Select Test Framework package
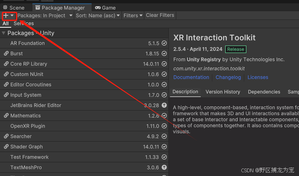The height and width of the screenshot is (176, 299). [x=84, y=157]
